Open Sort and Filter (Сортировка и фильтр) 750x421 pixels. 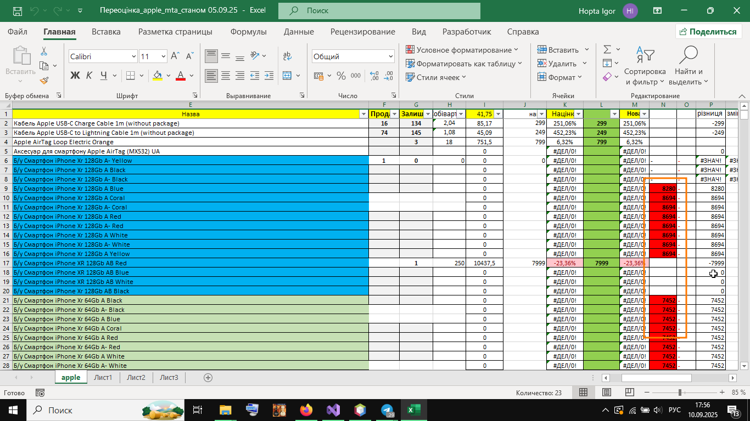[645, 66]
